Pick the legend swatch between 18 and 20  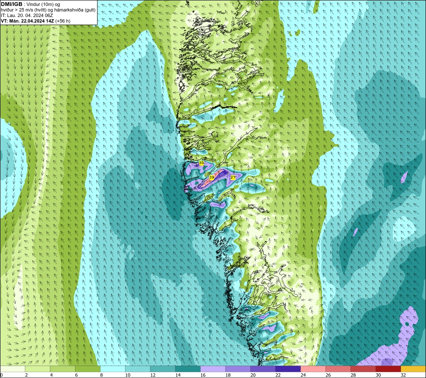[x=238, y=369]
